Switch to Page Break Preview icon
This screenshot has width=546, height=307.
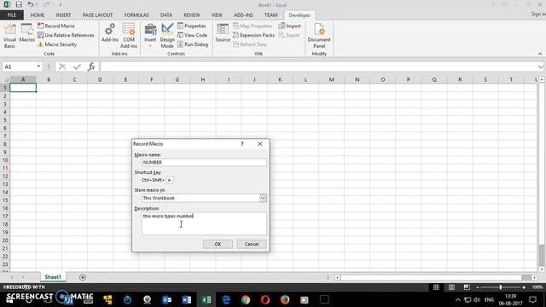[467, 287]
